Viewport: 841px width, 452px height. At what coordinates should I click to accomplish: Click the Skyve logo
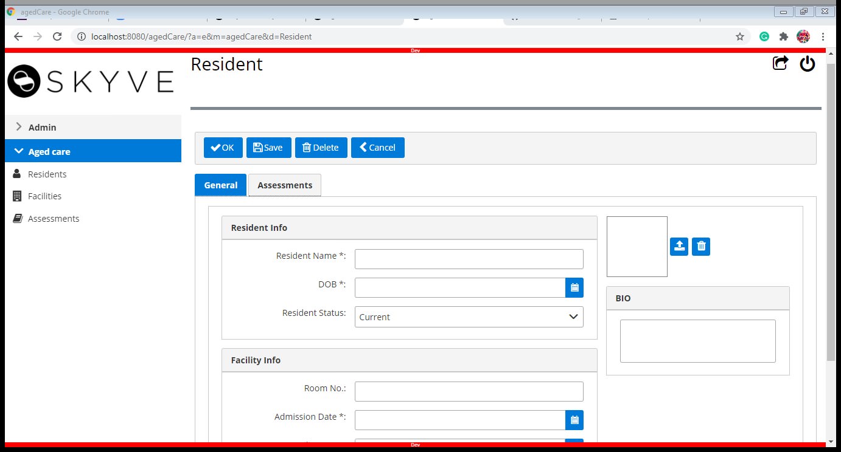91,81
